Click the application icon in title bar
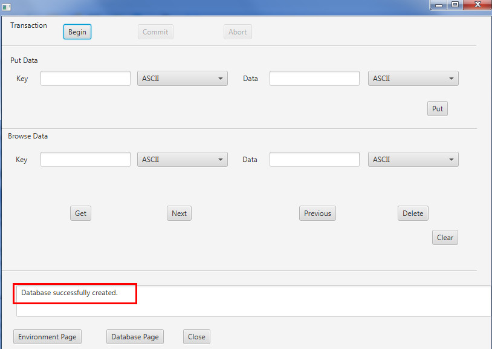 pyautogui.click(x=7, y=7)
